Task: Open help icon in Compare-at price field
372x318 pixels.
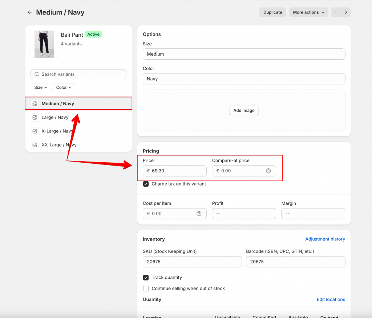Action: (268, 171)
